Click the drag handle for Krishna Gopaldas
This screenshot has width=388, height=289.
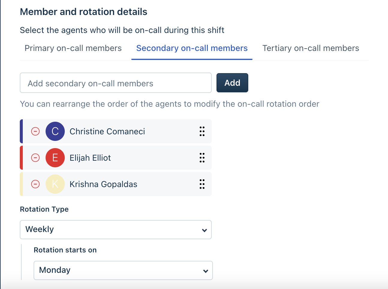(202, 184)
